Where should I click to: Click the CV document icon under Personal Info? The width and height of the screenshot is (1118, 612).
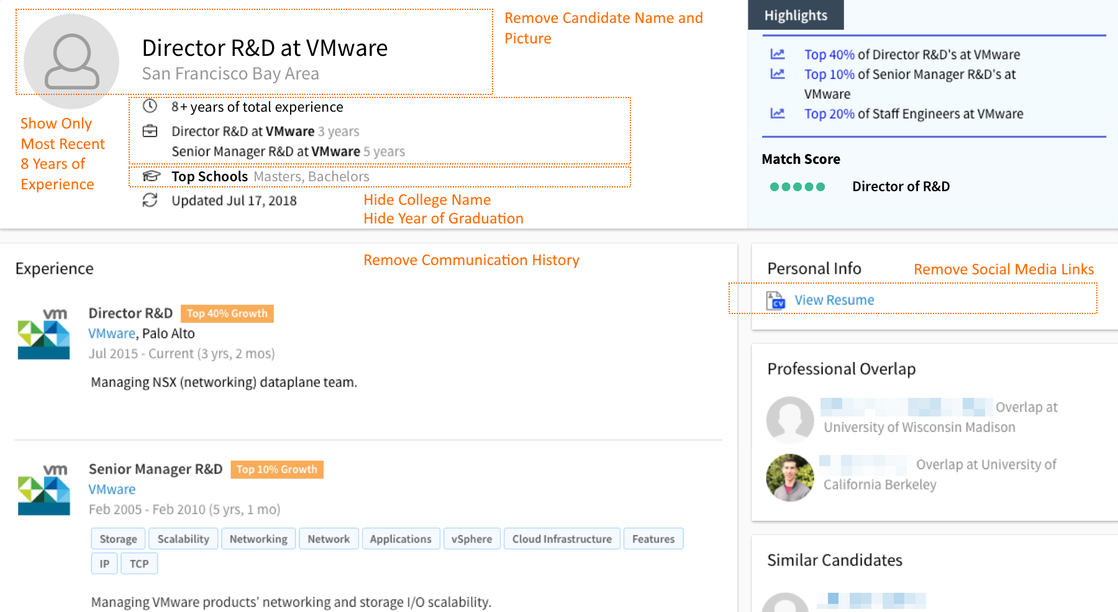[x=776, y=300]
